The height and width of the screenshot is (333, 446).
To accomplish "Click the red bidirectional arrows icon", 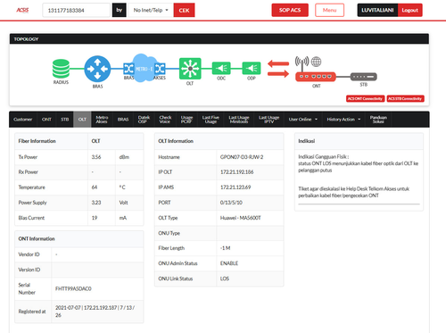I will (x=278, y=69).
